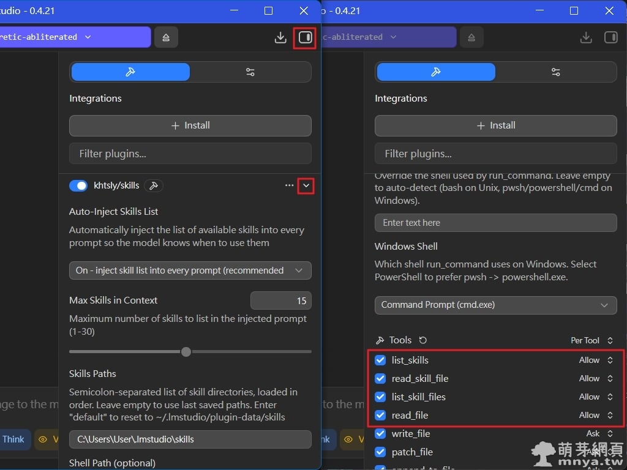Open the three-dot menu for khtsly/skills
This screenshot has width=627, height=470.
[290, 185]
